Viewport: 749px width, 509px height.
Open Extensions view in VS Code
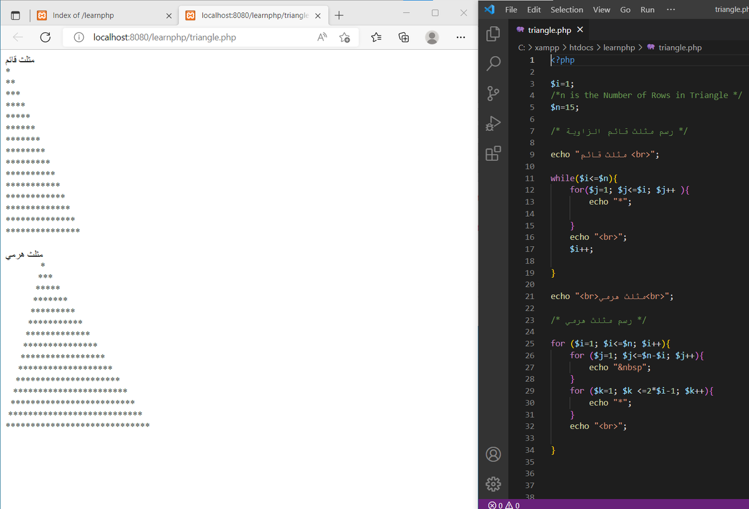pos(493,153)
